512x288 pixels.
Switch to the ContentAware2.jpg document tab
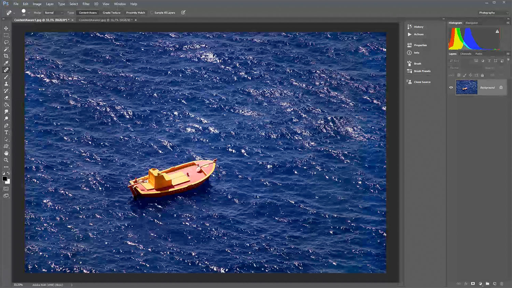tap(105, 20)
